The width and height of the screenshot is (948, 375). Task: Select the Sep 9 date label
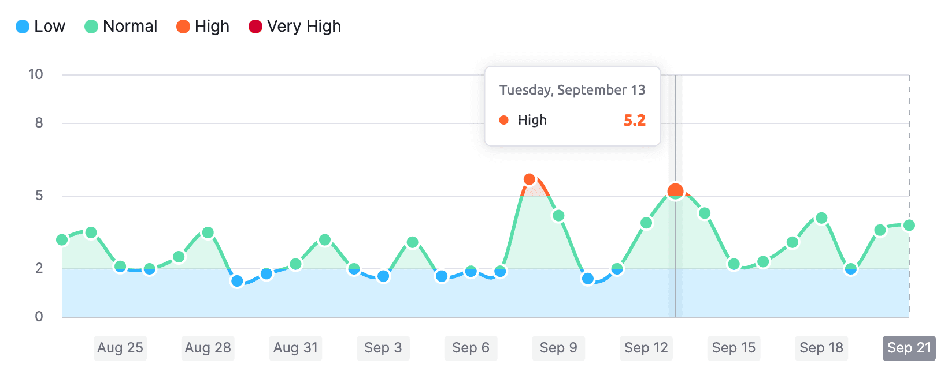(558, 348)
